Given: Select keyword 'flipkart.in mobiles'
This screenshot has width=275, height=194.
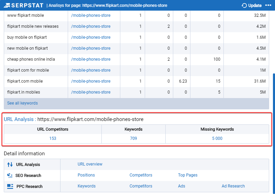Looking at the screenshot, I should click(23, 92).
